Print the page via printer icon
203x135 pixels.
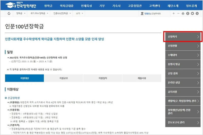tap(183, 13)
